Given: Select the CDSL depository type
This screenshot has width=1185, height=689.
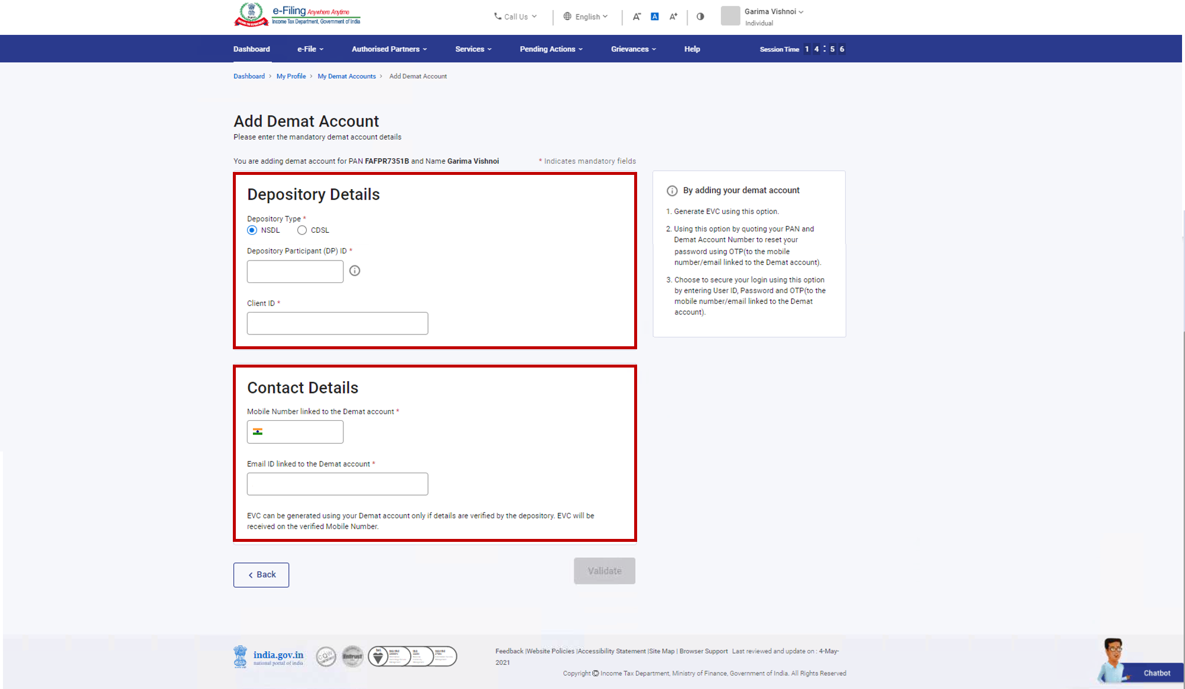Looking at the screenshot, I should tap(302, 230).
